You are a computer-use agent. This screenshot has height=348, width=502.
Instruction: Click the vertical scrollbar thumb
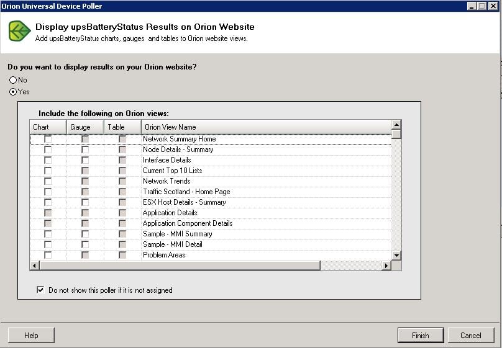396,134
